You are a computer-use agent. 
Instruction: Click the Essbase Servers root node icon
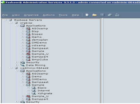point(11,20)
